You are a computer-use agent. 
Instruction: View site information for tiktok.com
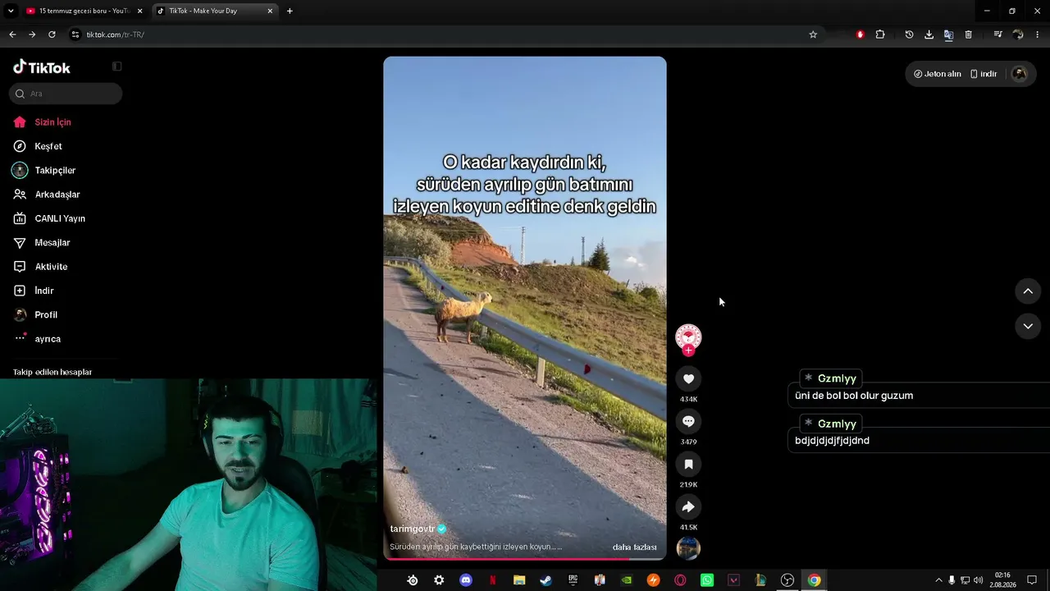coord(75,34)
